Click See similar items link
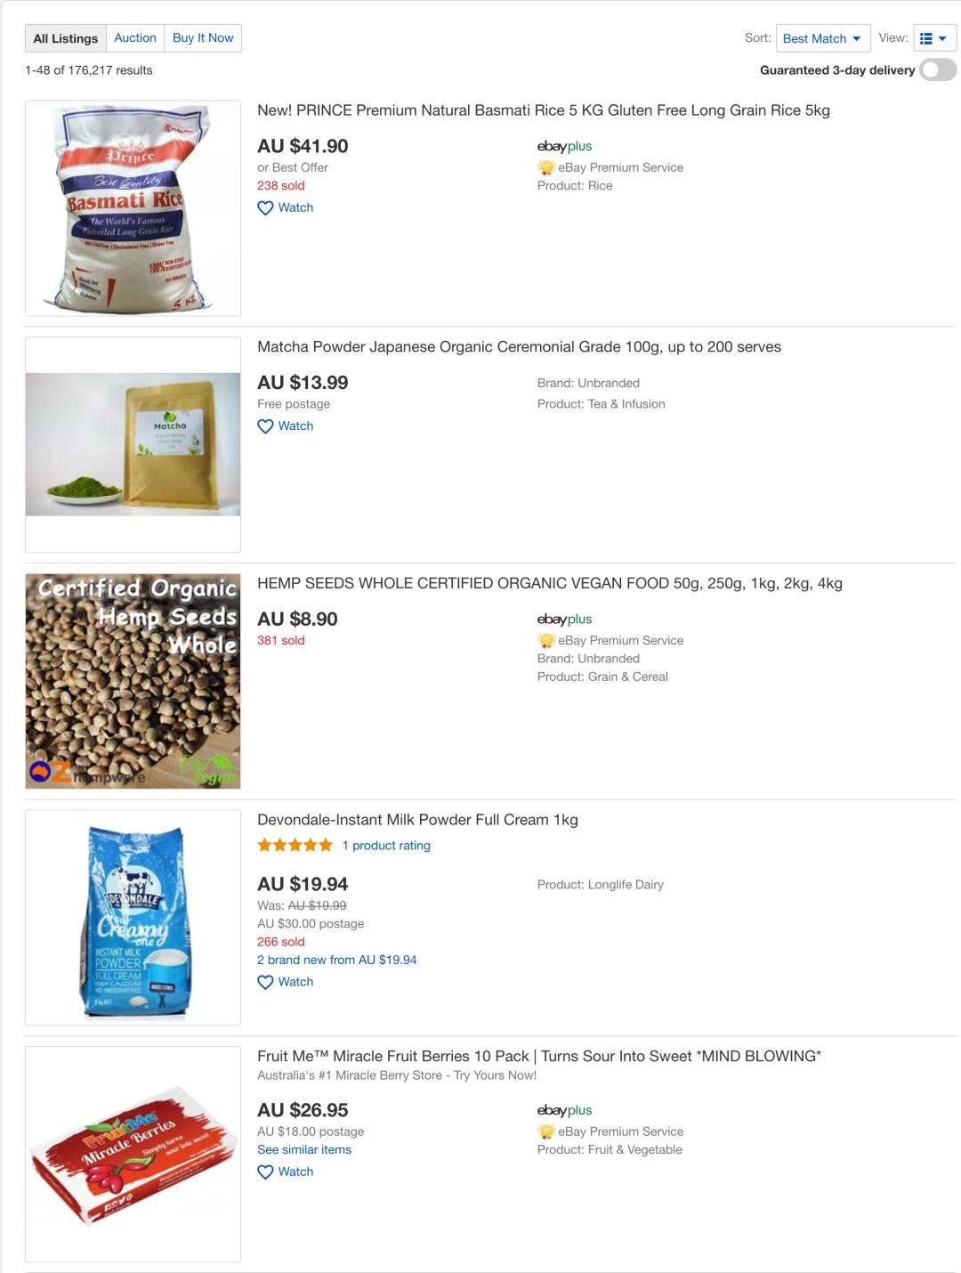961x1273 pixels. coord(304,1149)
